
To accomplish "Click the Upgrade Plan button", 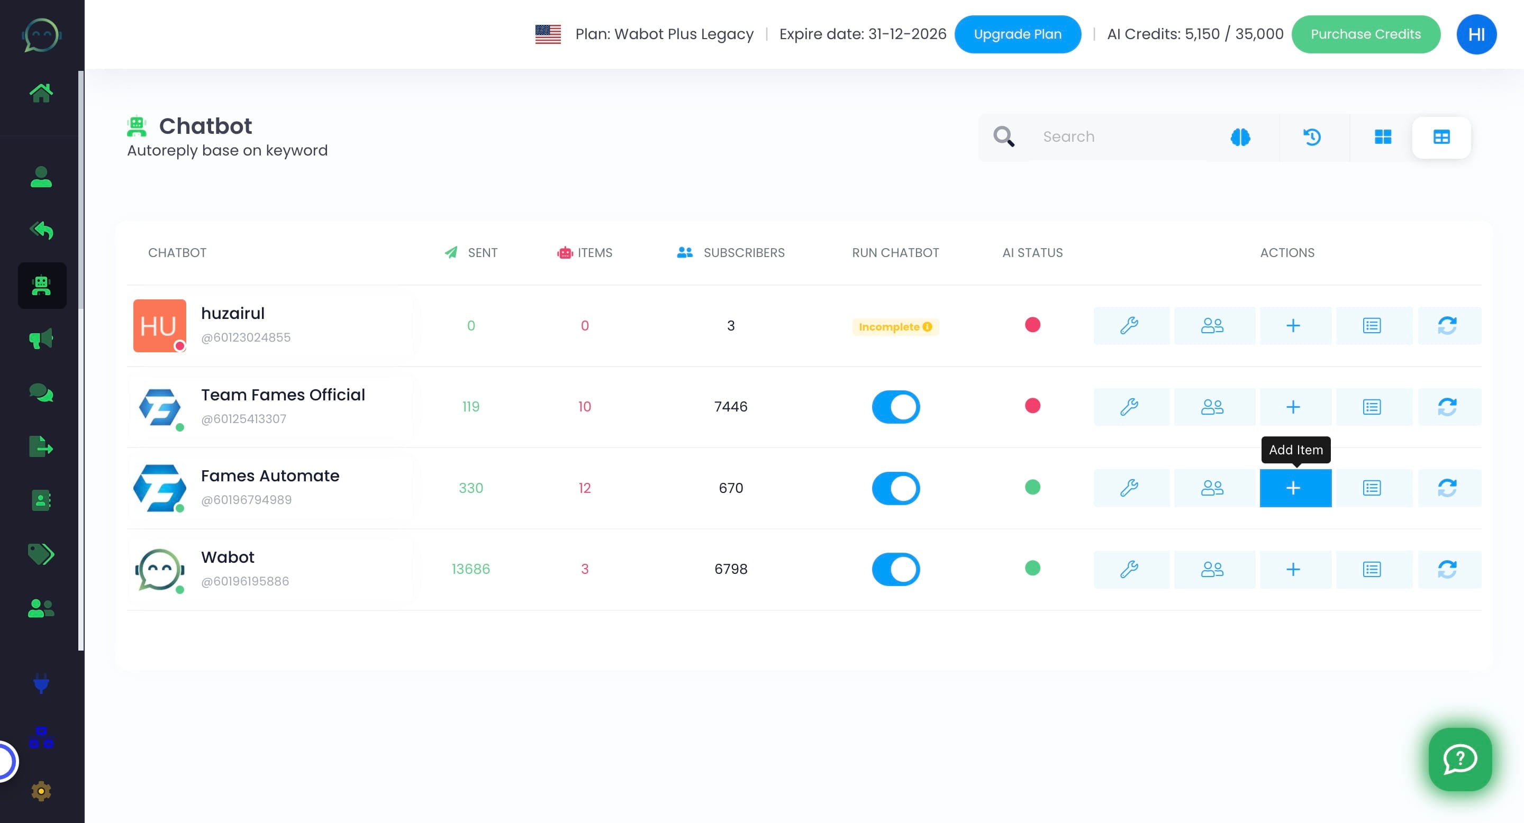I will tap(1017, 34).
